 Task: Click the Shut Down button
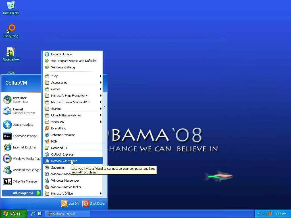(94, 204)
